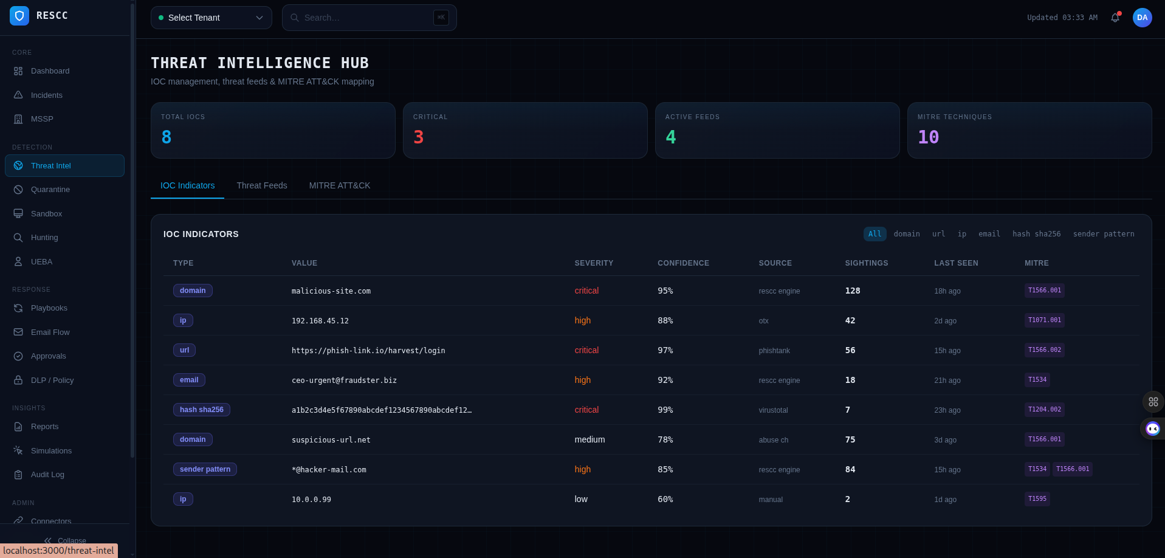Open the Select Tenant dropdown
Screen dimensions: 1165x558
point(211,18)
